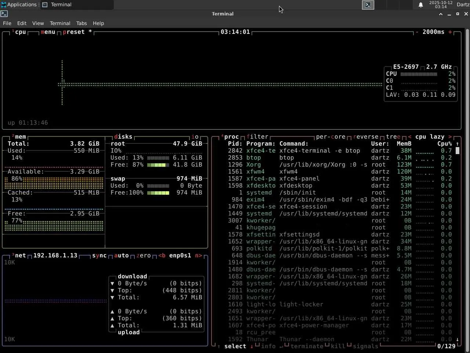Screen dimensions: 470x353
Task: Click the MemB column header
Action: coord(404,144)
